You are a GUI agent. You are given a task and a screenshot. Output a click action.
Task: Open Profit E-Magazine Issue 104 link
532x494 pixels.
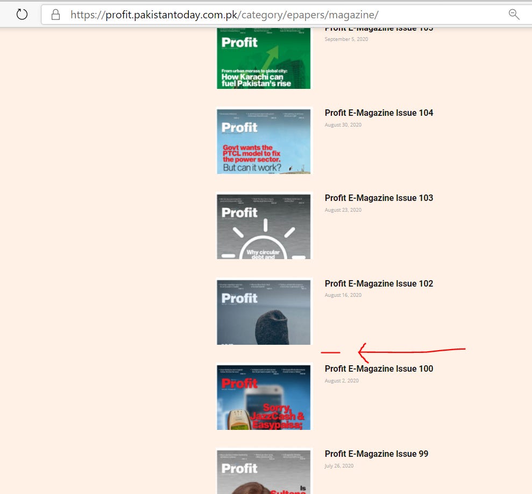[x=379, y=113]
